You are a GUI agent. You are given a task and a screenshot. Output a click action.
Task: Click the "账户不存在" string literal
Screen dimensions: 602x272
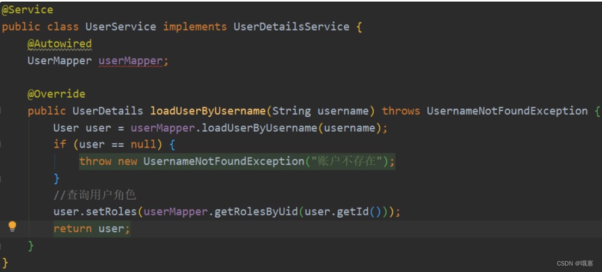(x=346, y=161)
